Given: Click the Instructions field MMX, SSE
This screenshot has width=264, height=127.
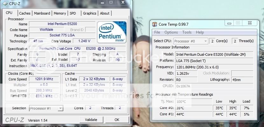Looking at the screenshot, I should pos(77,66).
